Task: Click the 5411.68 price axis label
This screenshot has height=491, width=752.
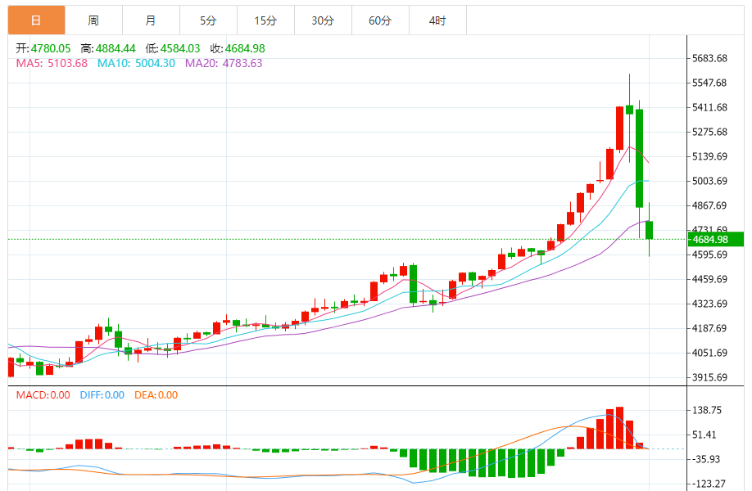Action: 709,107
